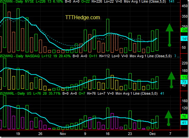Click the 40 price axis label
189x138 pixels.
coord(184,85)
